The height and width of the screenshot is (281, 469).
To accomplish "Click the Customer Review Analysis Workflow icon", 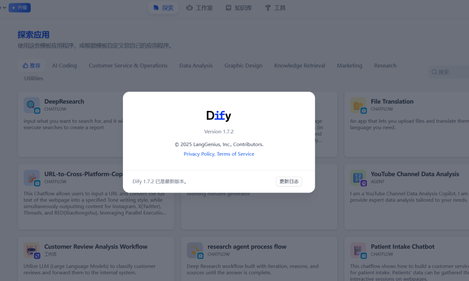I will pos(31,250).
